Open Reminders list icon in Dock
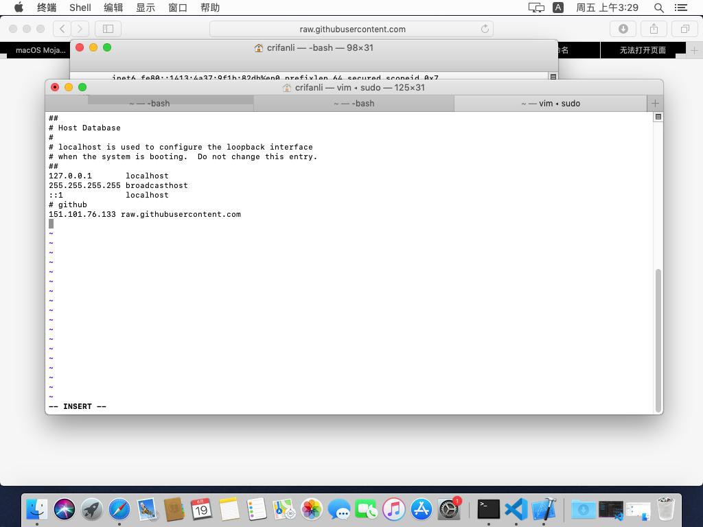 click(257, 510)
